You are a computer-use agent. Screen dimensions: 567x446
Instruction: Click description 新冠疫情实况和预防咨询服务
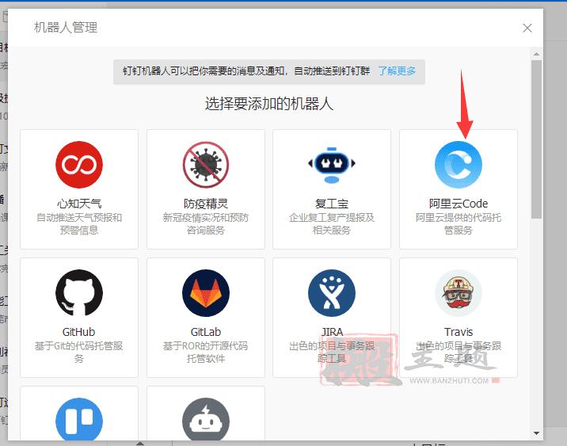pos(206,224)
